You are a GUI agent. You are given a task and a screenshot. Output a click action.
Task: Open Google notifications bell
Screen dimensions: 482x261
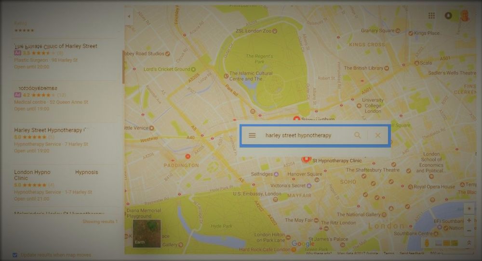448,16
